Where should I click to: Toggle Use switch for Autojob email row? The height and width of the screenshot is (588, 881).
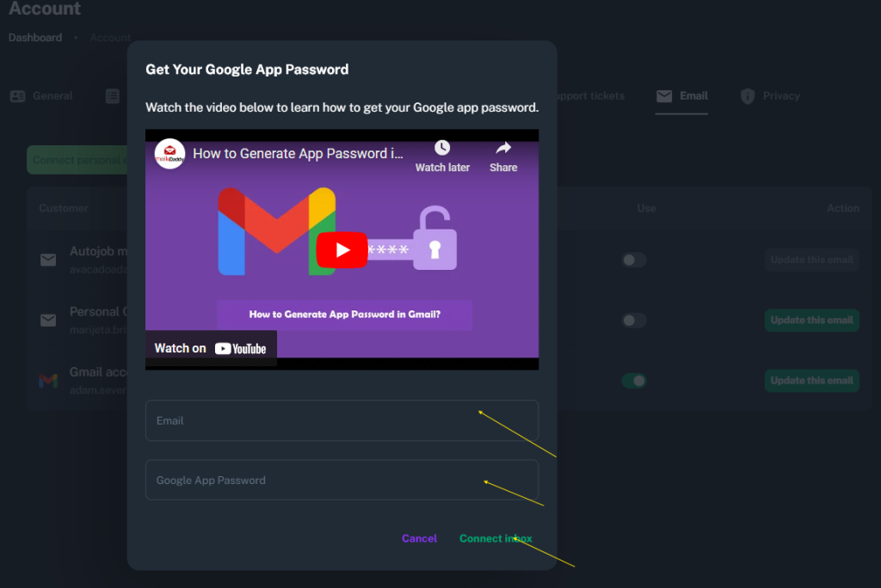[x=634, y=260]
